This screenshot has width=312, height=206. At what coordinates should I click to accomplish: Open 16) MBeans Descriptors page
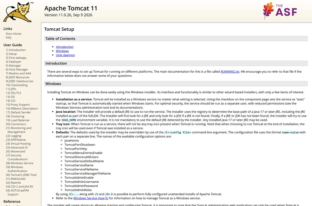pos(22,108)
